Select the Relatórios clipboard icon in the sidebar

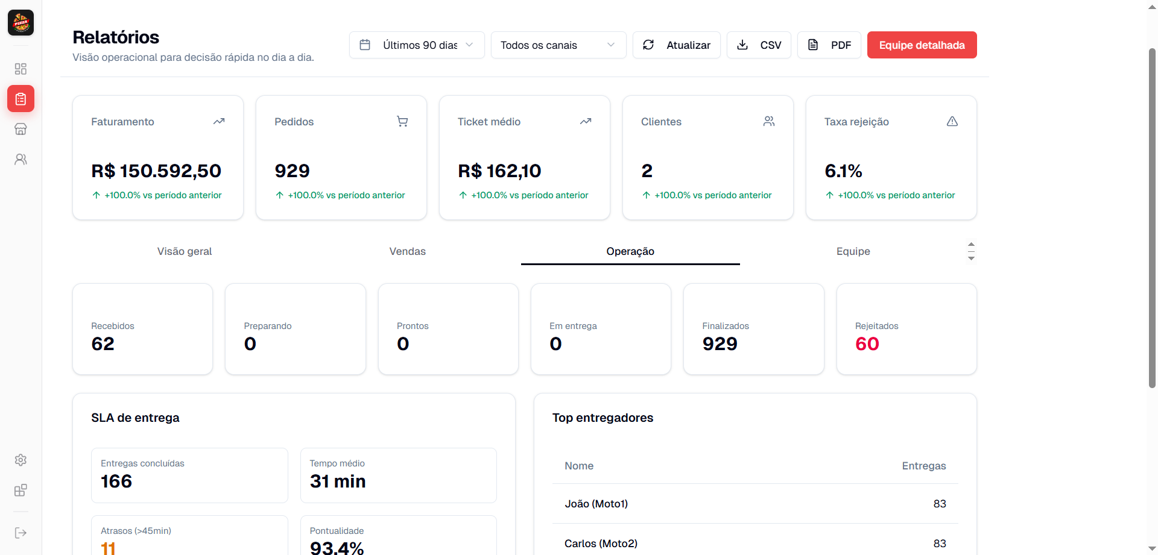(21, 99)
